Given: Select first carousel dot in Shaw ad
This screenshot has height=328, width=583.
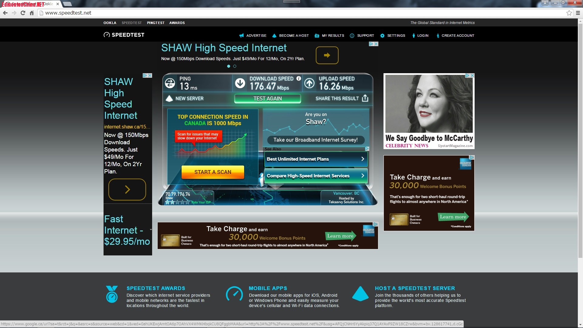Looking at the screenshot, I should point(229,66).
